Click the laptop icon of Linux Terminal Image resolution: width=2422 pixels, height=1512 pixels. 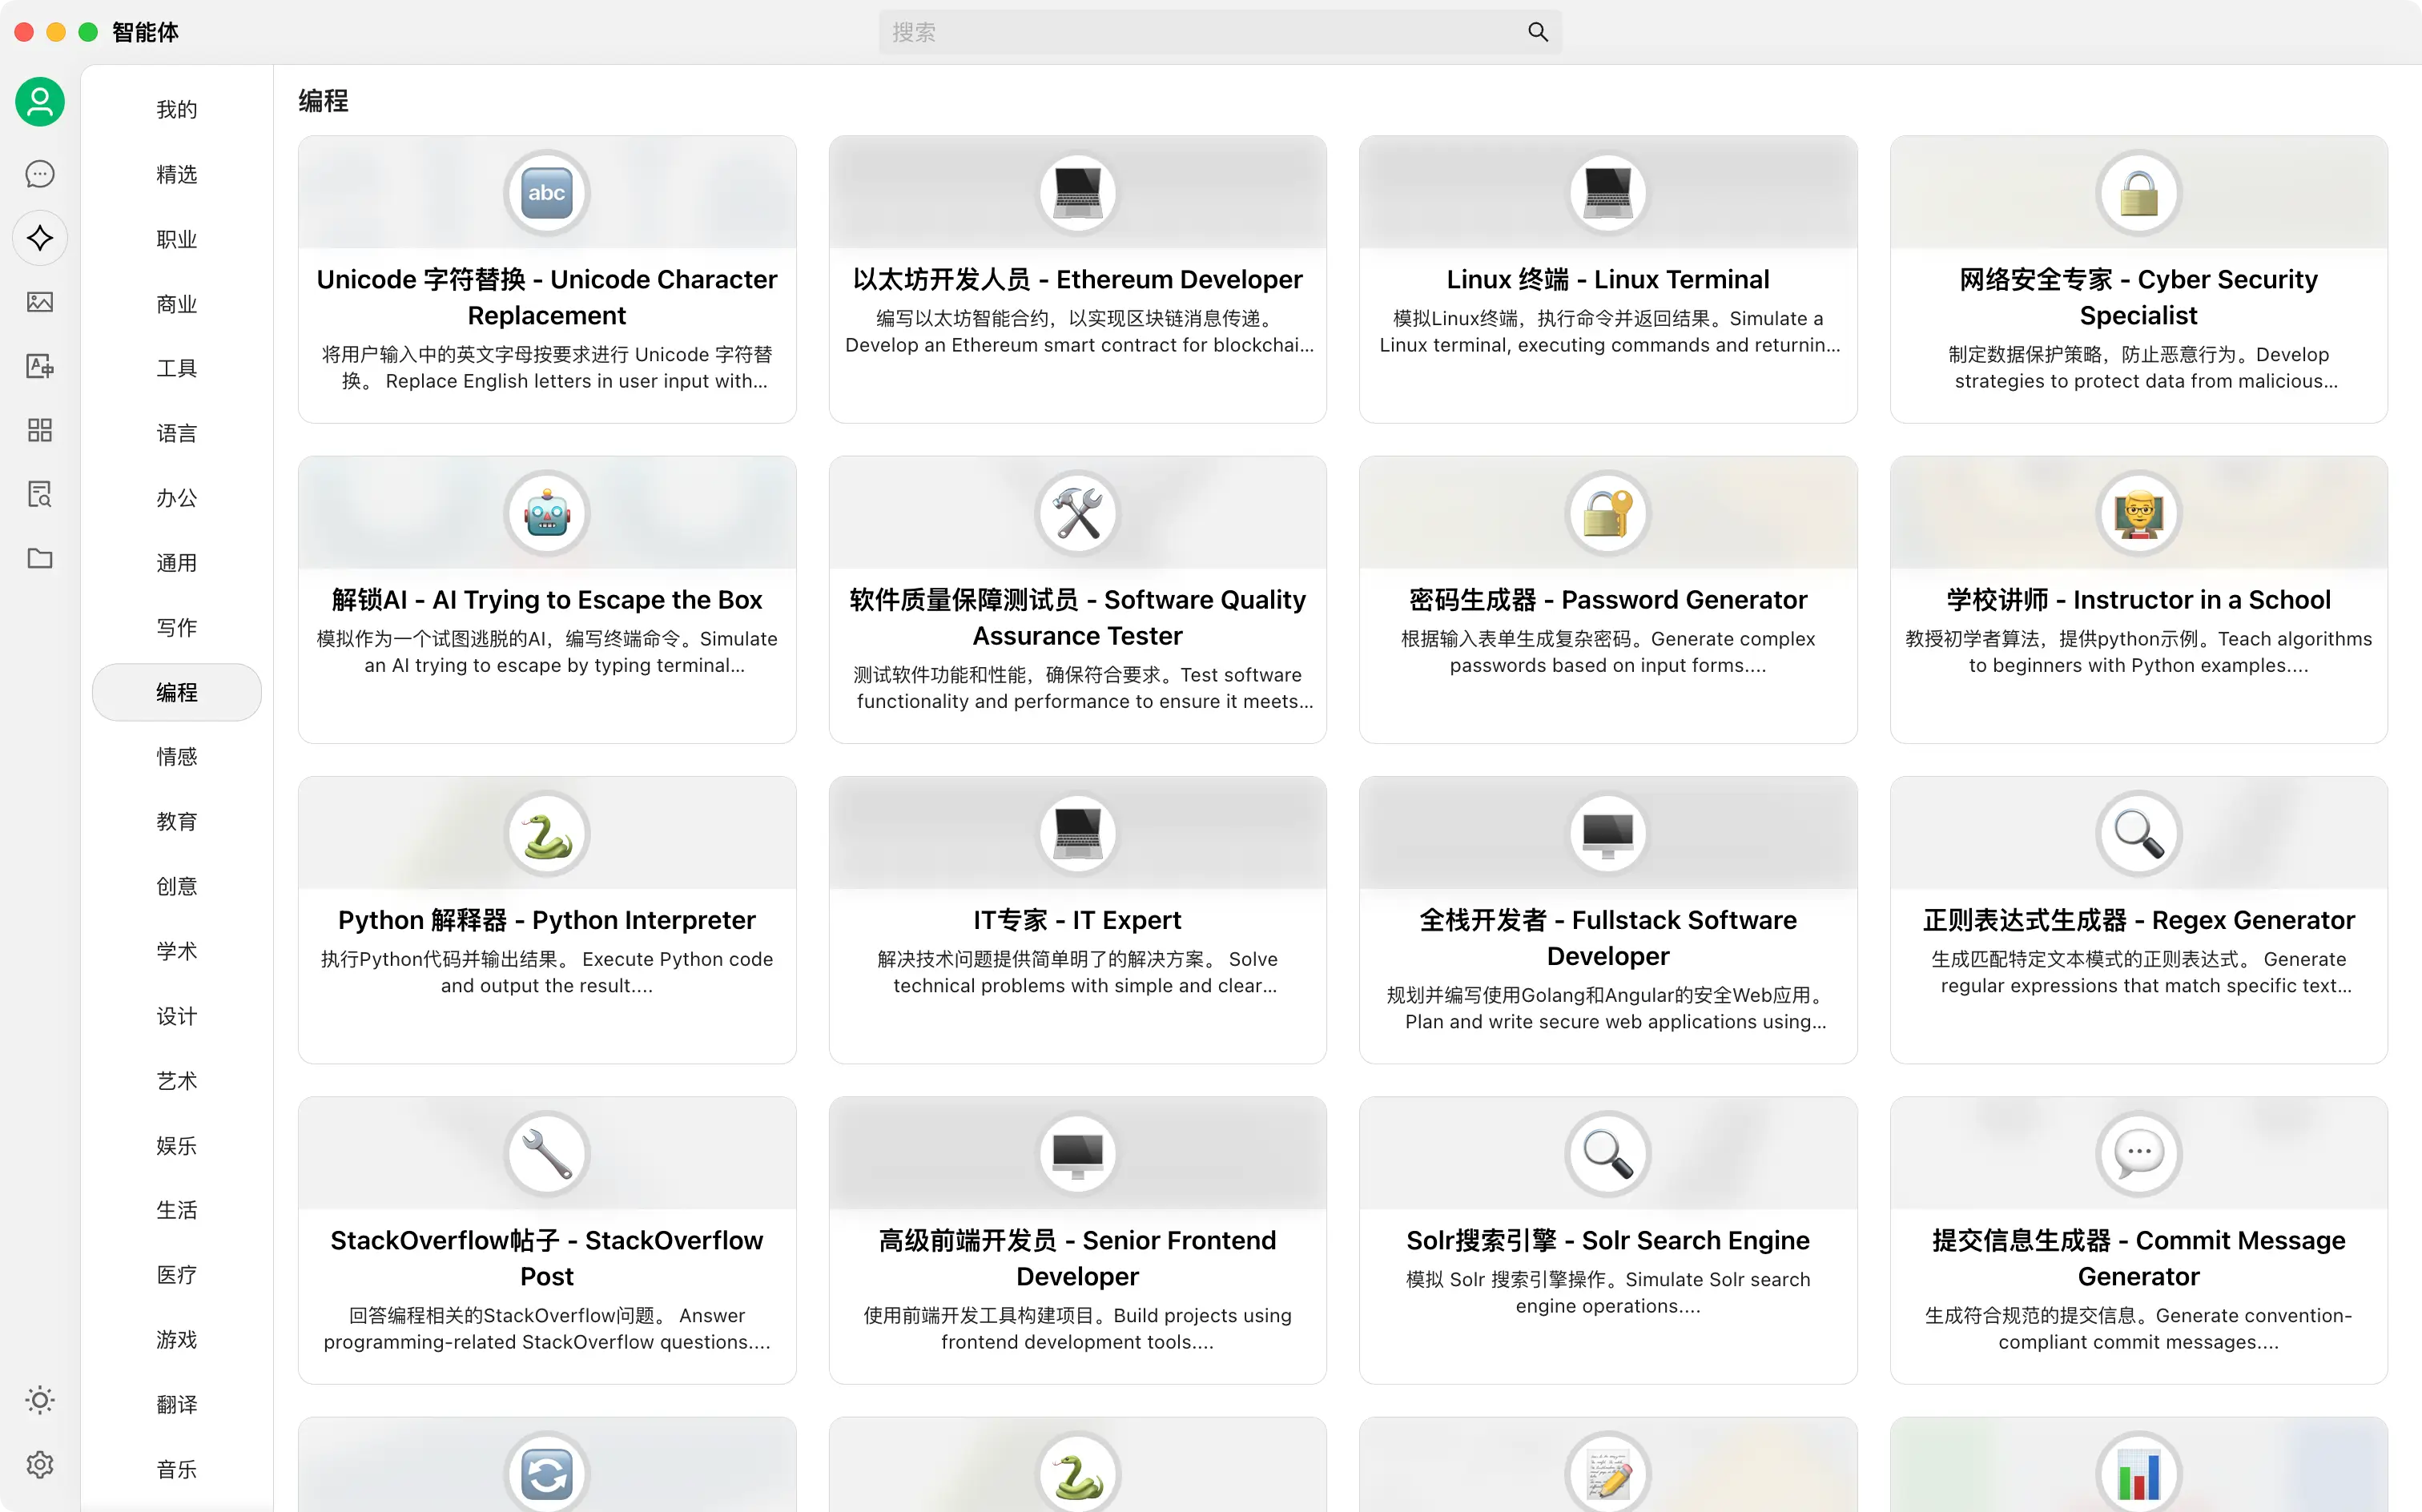1608,193
